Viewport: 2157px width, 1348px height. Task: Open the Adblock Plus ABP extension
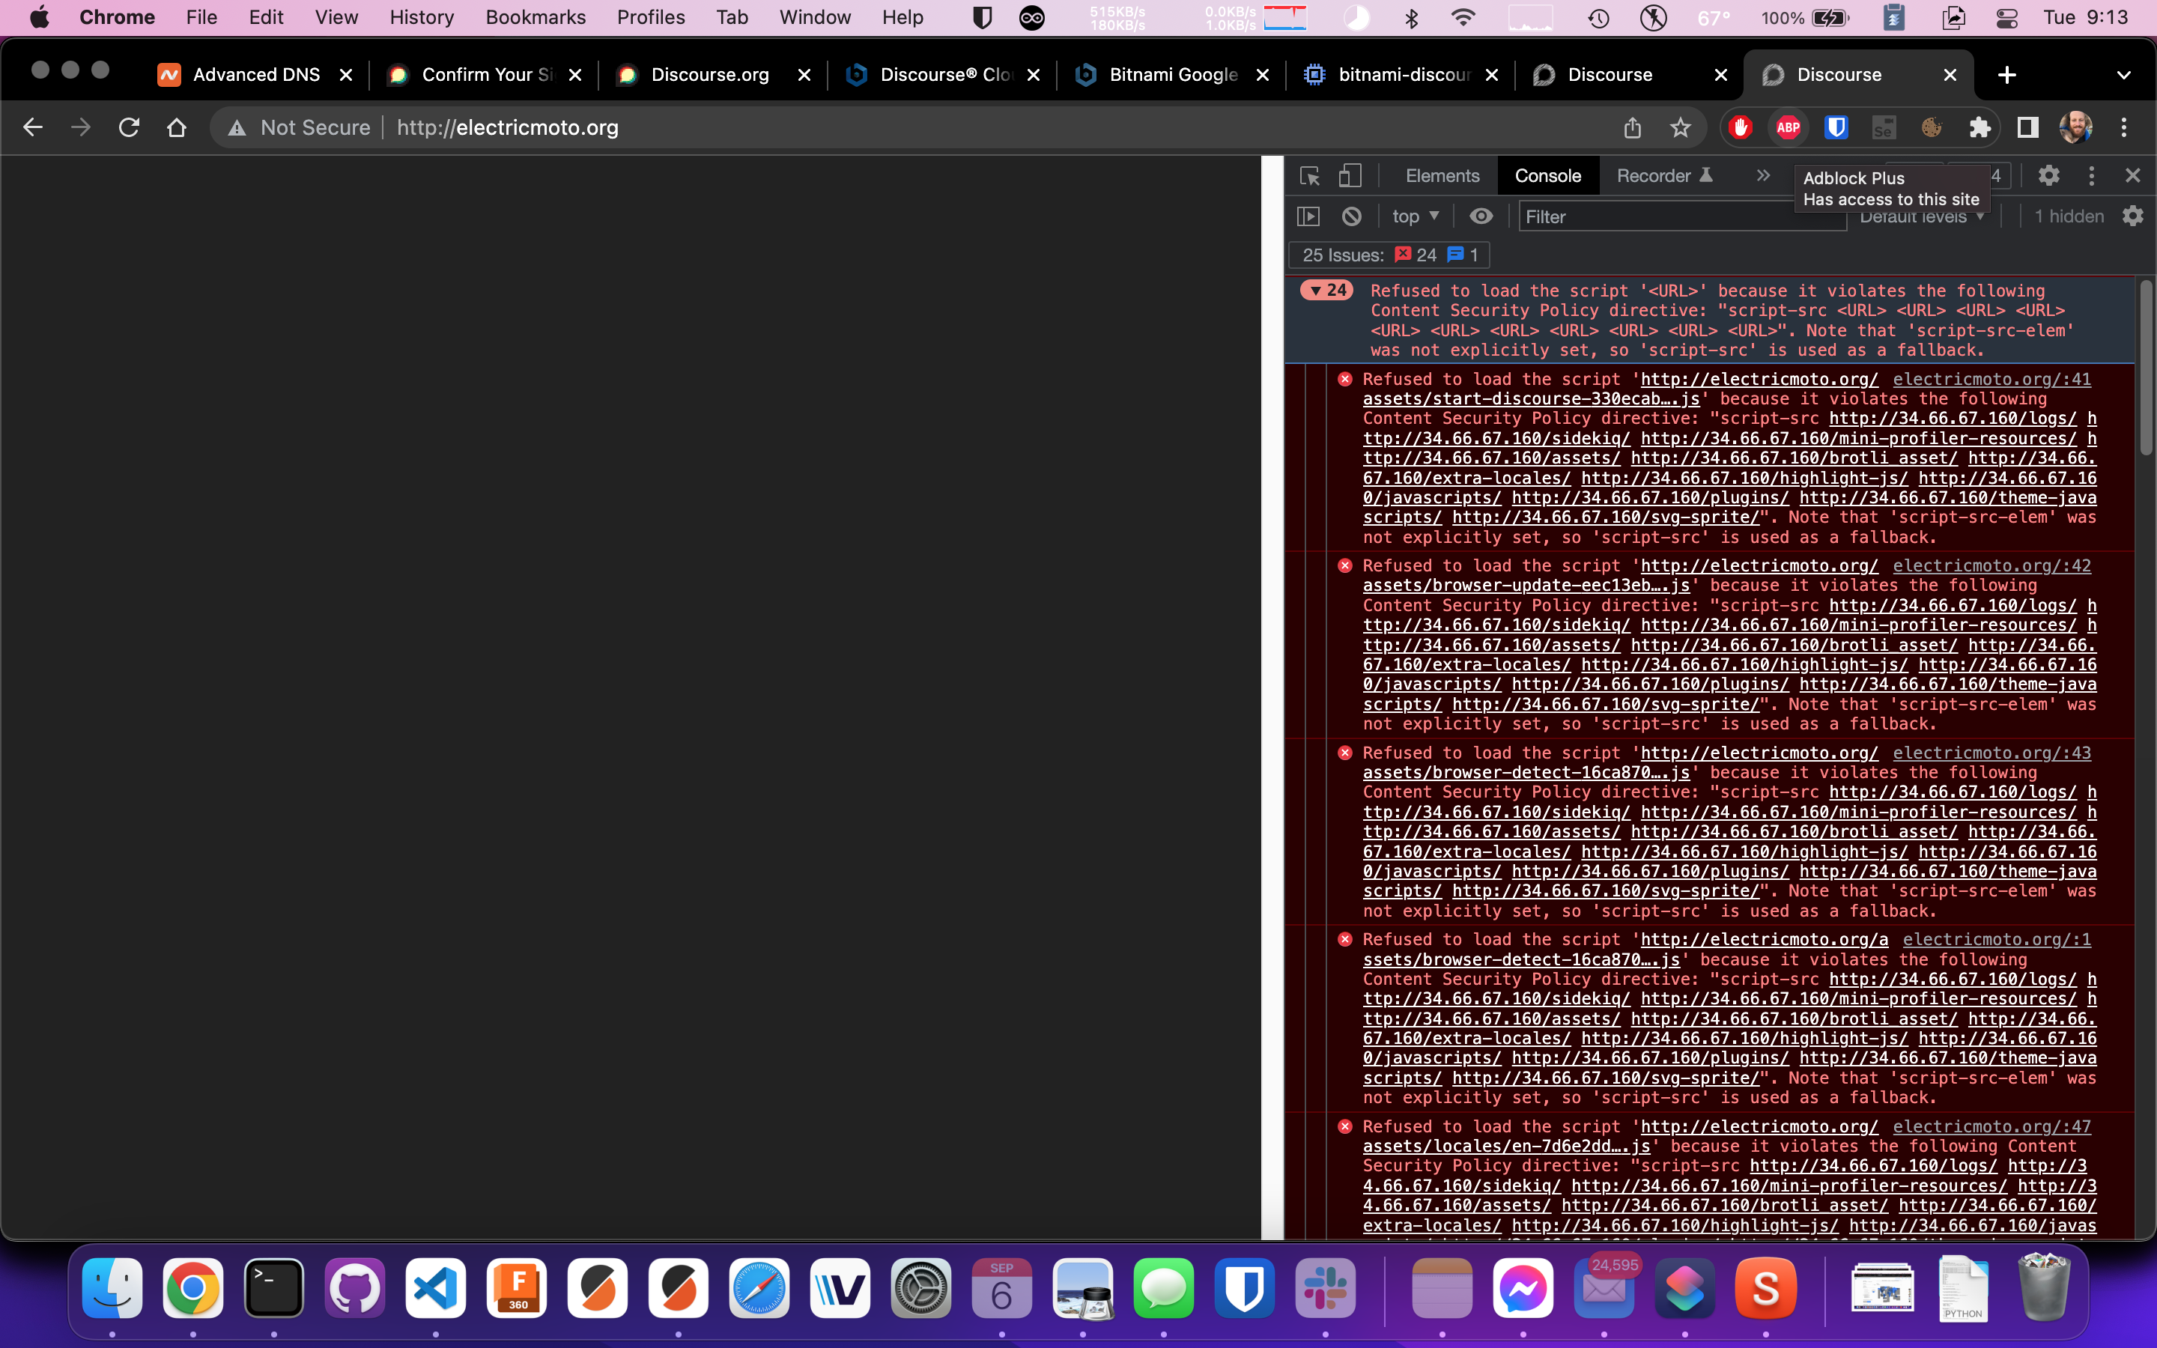tap(1788, 127)
